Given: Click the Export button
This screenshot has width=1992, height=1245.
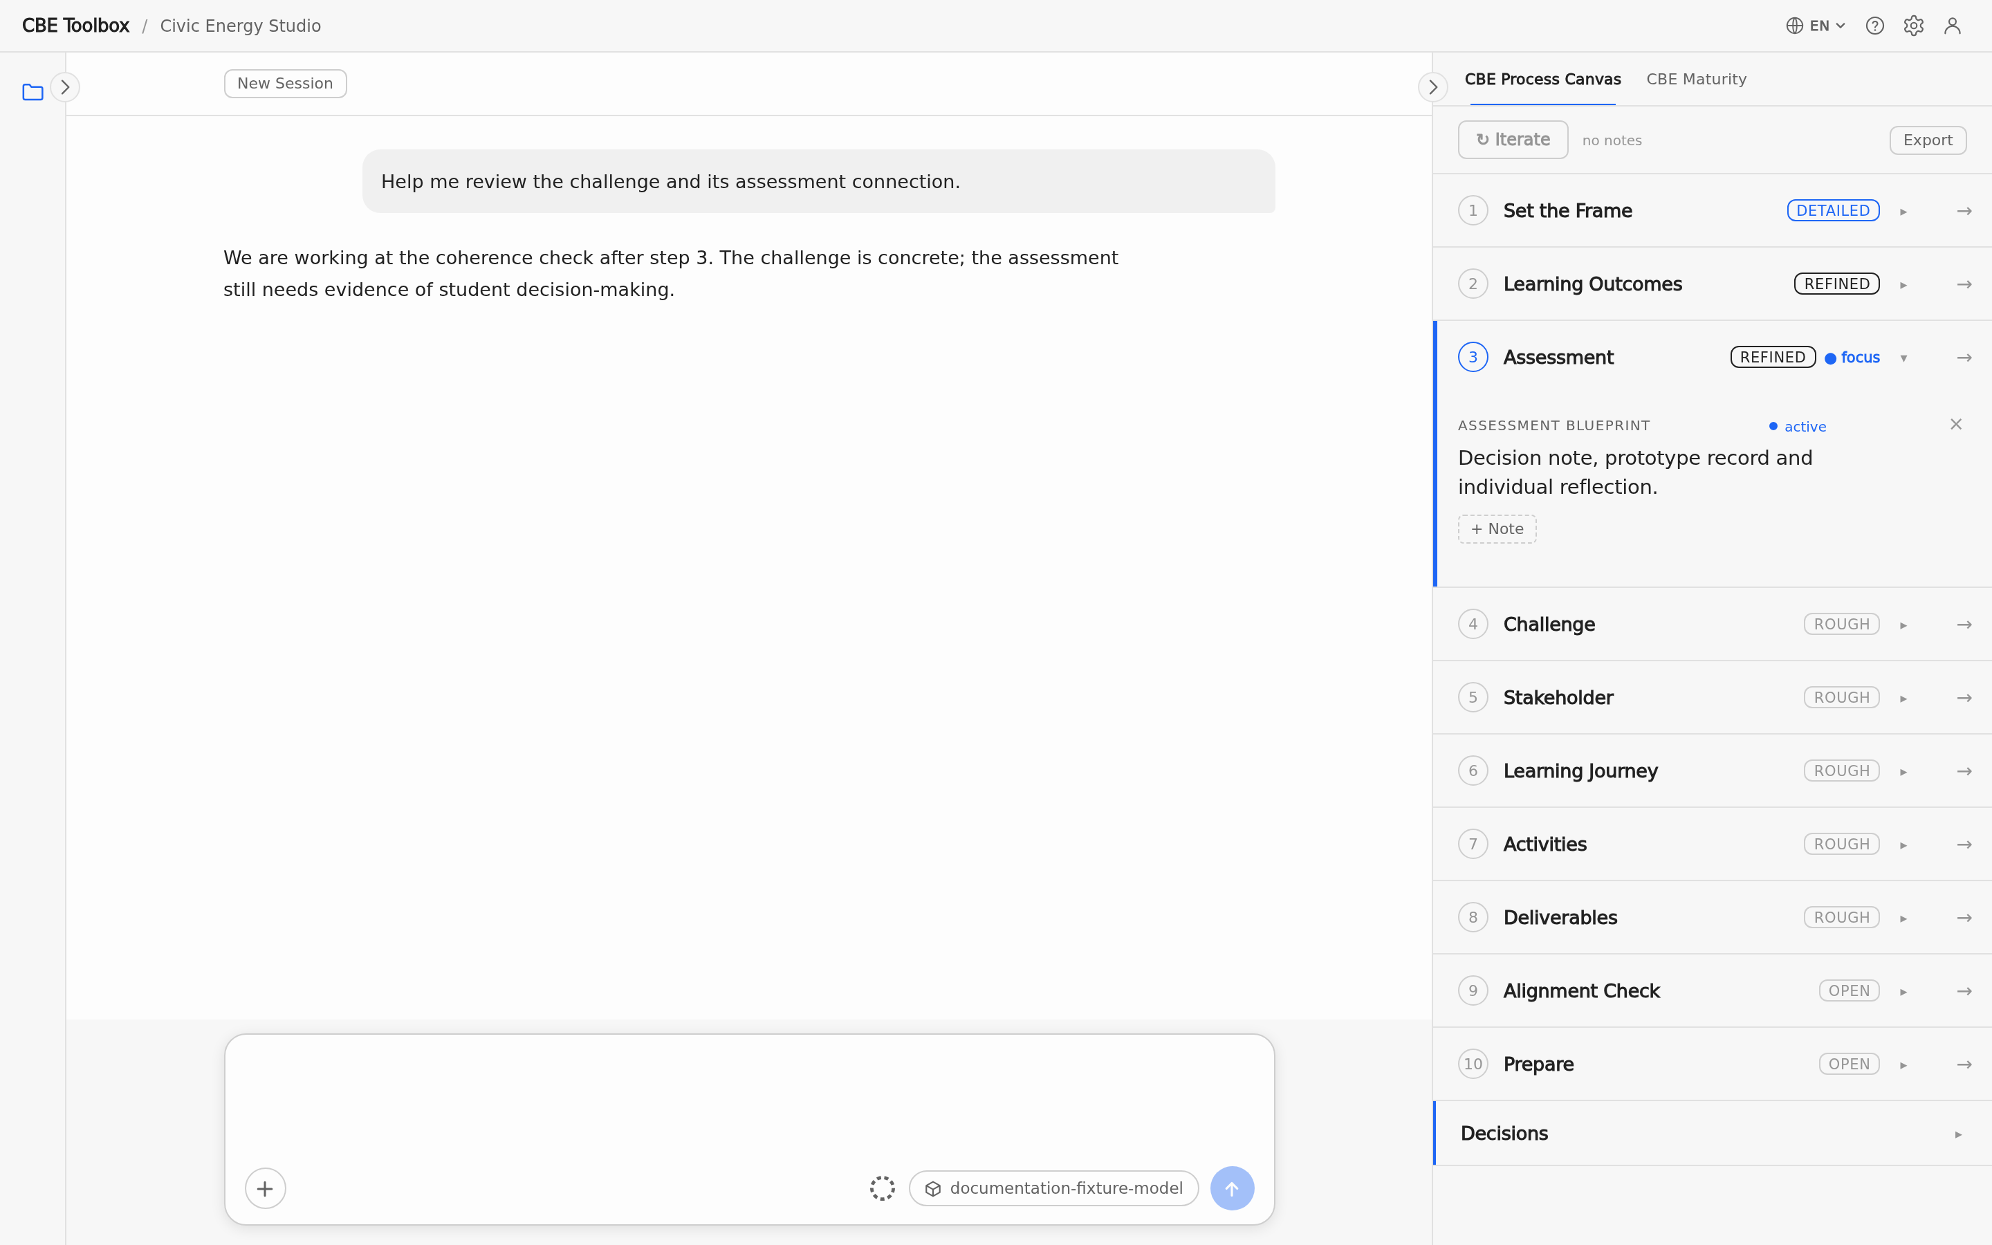Looking at the screenshot, I should pos(1927,140).
